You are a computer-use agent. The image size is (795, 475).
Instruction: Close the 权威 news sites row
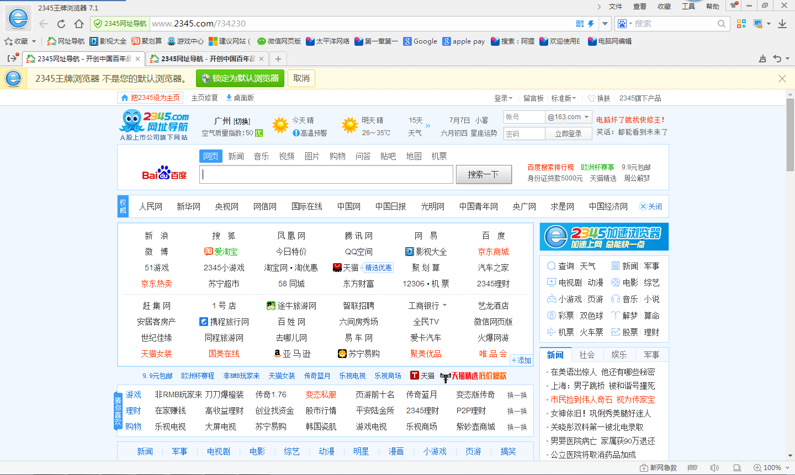pyautogui.click(x=650, y=206)
